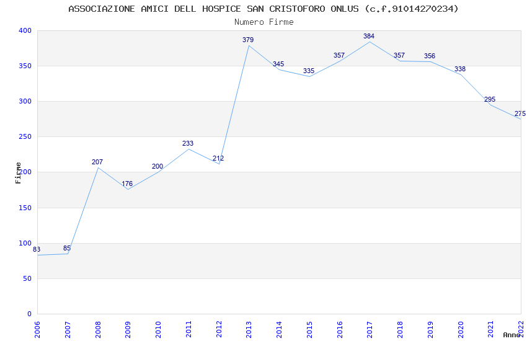Click the data label 275
Screen dimensions: 527x341
point(520,114)
